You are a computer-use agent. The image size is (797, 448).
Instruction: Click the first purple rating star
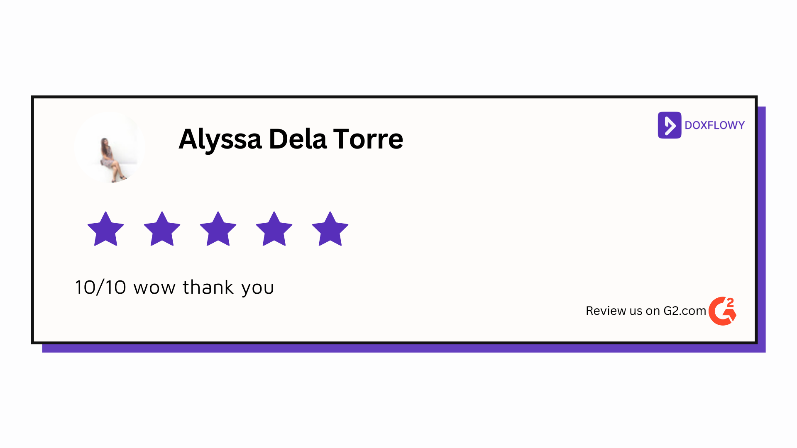pos(106,229)
